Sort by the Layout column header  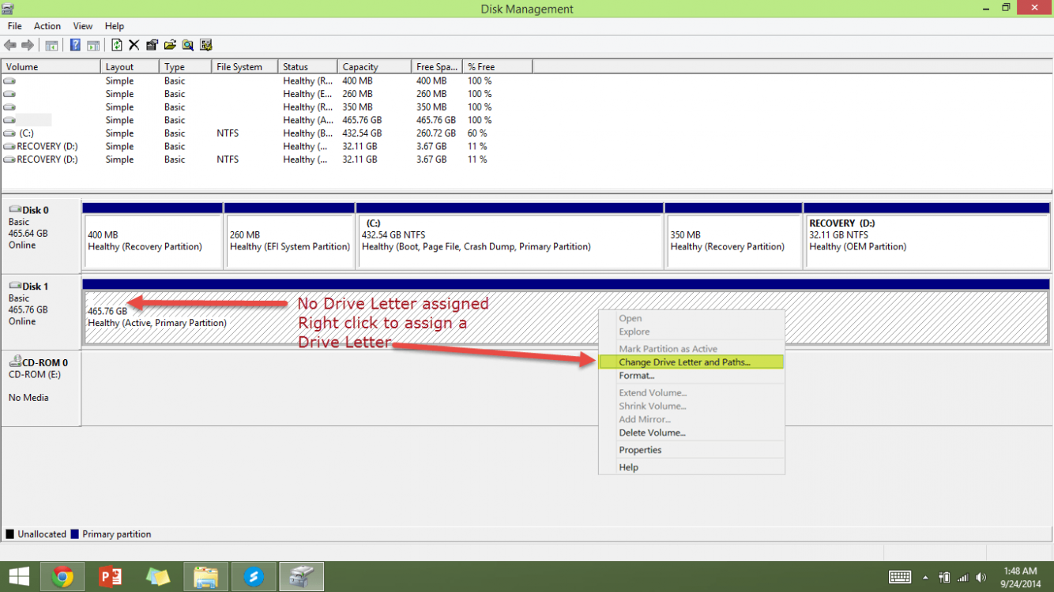[130, 67]
